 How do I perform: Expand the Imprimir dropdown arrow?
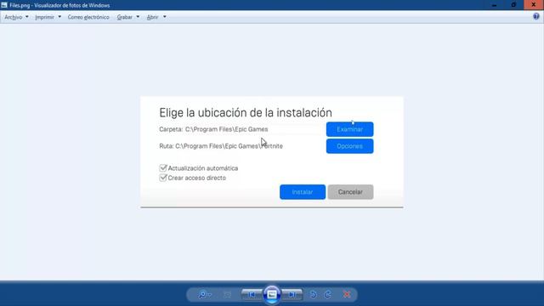click(x=59, y=17)
